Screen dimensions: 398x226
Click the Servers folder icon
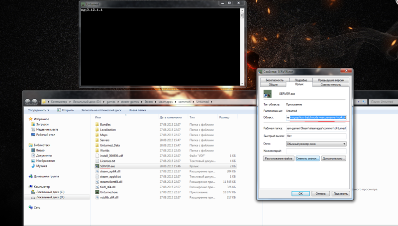point(97,140)
